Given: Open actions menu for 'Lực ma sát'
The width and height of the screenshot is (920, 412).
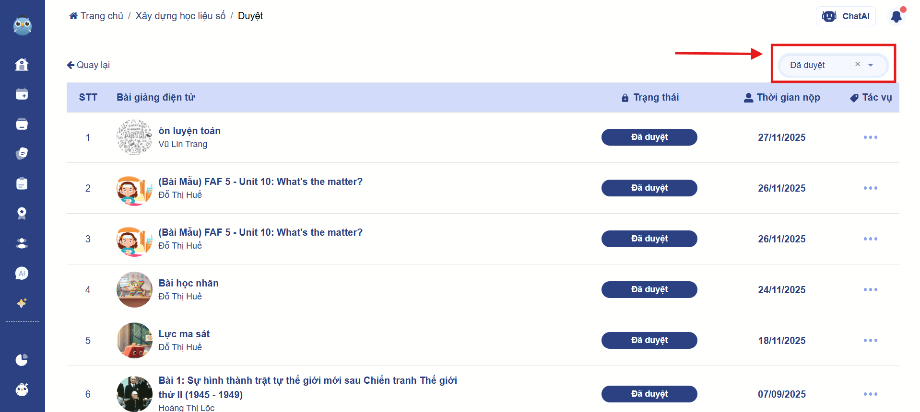Looking at the screenshot, I should (x=870, y=341).
